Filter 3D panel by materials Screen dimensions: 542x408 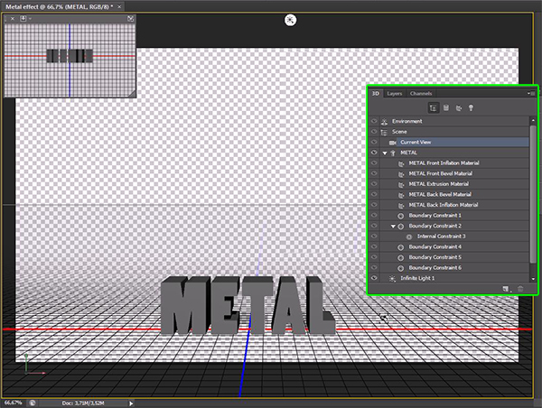coord(458,107)
